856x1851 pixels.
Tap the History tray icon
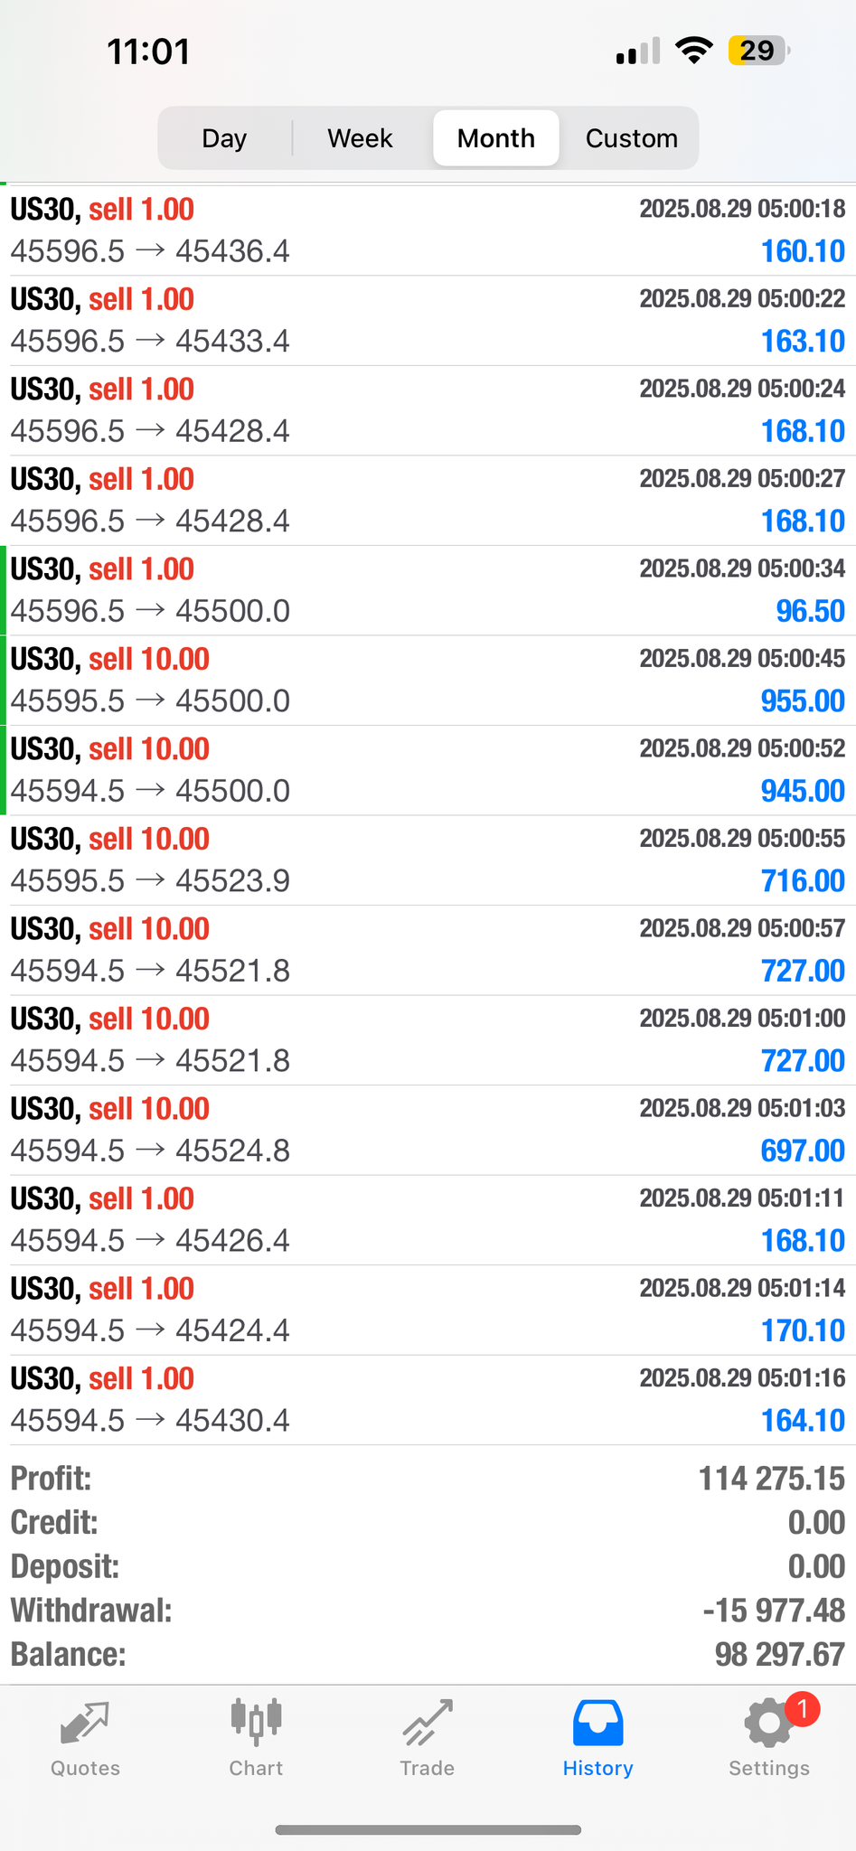(597, 1723)
